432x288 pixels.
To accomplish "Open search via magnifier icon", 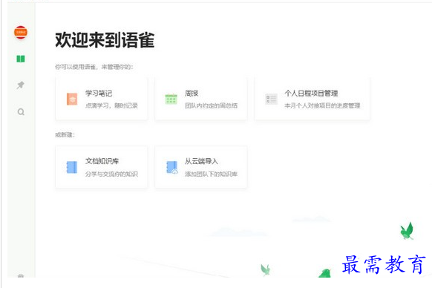I will click(x=21, y=112).
